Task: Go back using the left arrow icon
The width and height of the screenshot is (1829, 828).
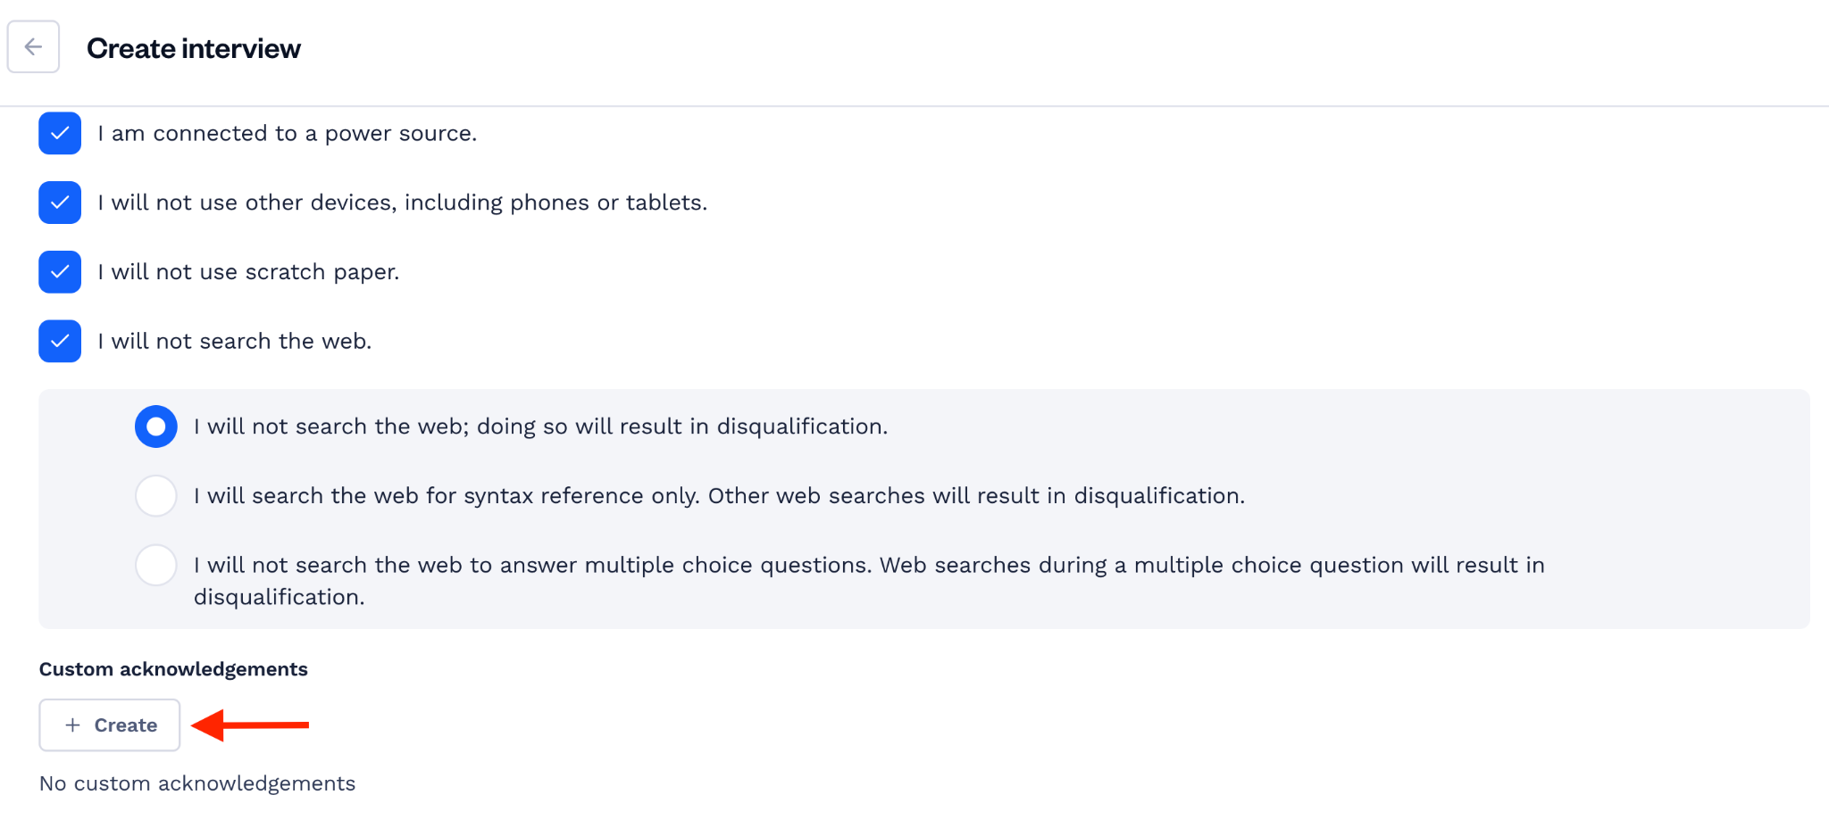Action: point(33,46)
